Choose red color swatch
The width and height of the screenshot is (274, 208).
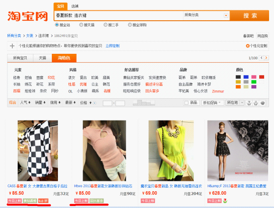(262, 77)
